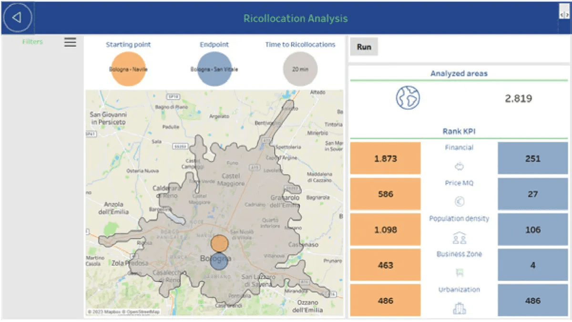Image resolution: width=572 pixels, height=322 pixels.
Task: Open the 20 min time selector circle
Action: tap(300, 69)
